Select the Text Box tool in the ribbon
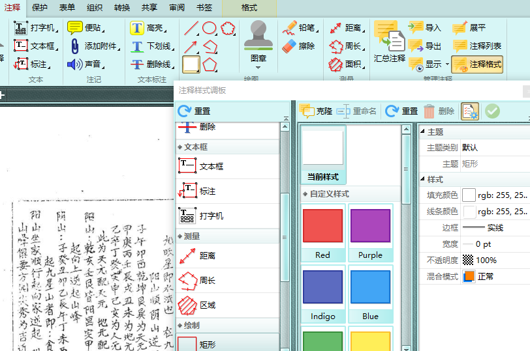 [x=36, y=46]
